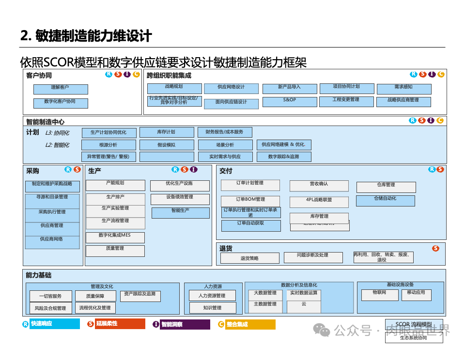Click the 战略供应商管理 box
The height and width of the screenshot is (349, 465).
tap(403, 102)
